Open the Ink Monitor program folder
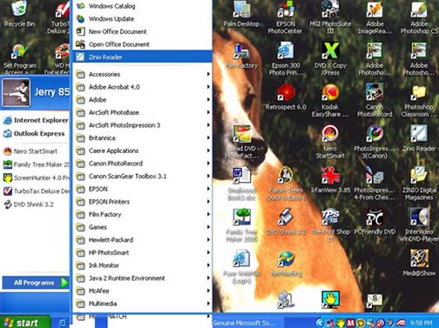Image resolution: width=439 pixels, height=328 pixels. tap(143, 265)
